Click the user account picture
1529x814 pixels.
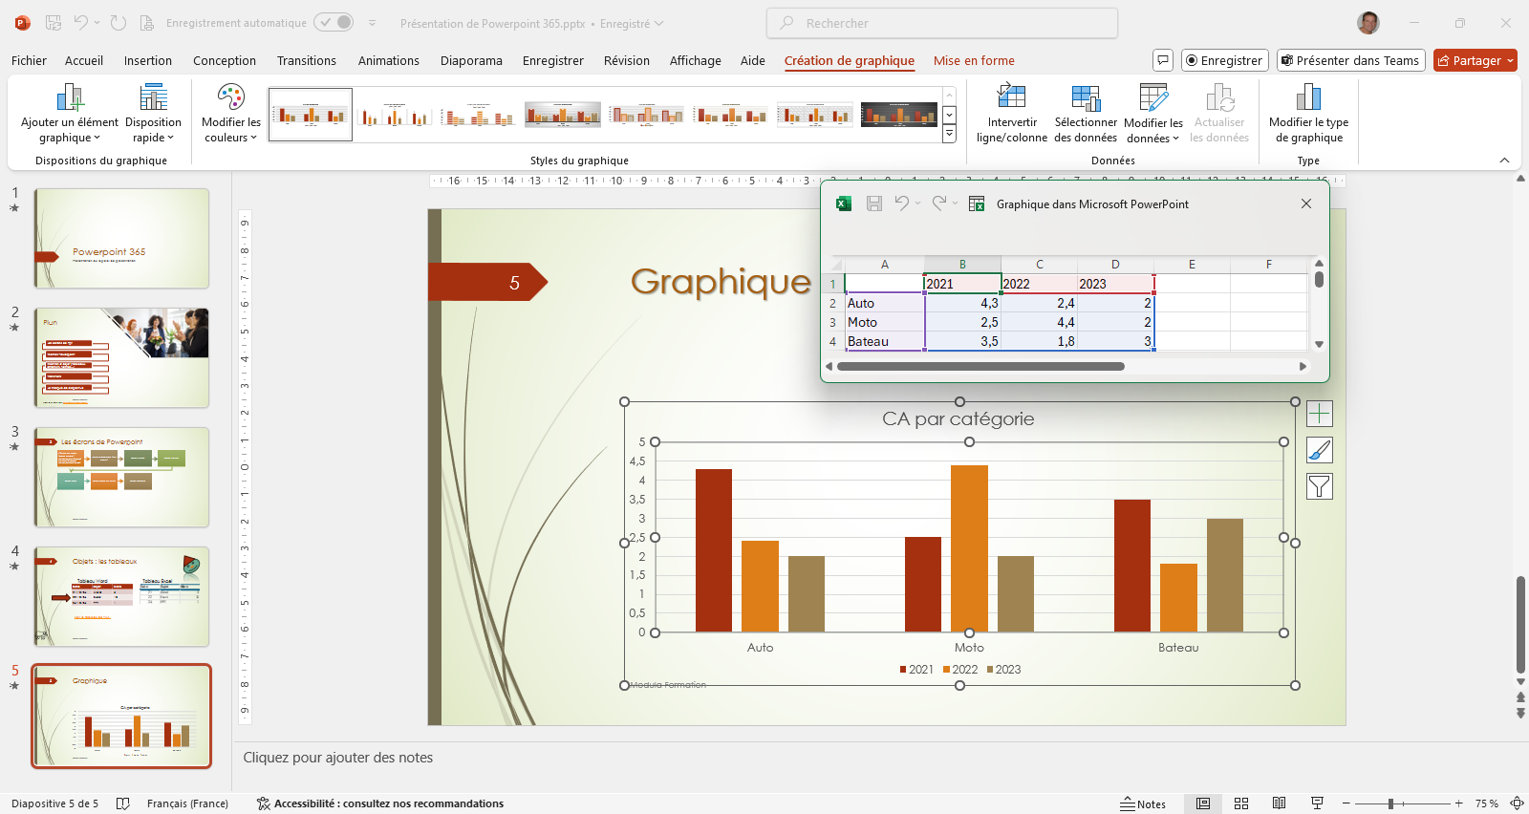1368,23
